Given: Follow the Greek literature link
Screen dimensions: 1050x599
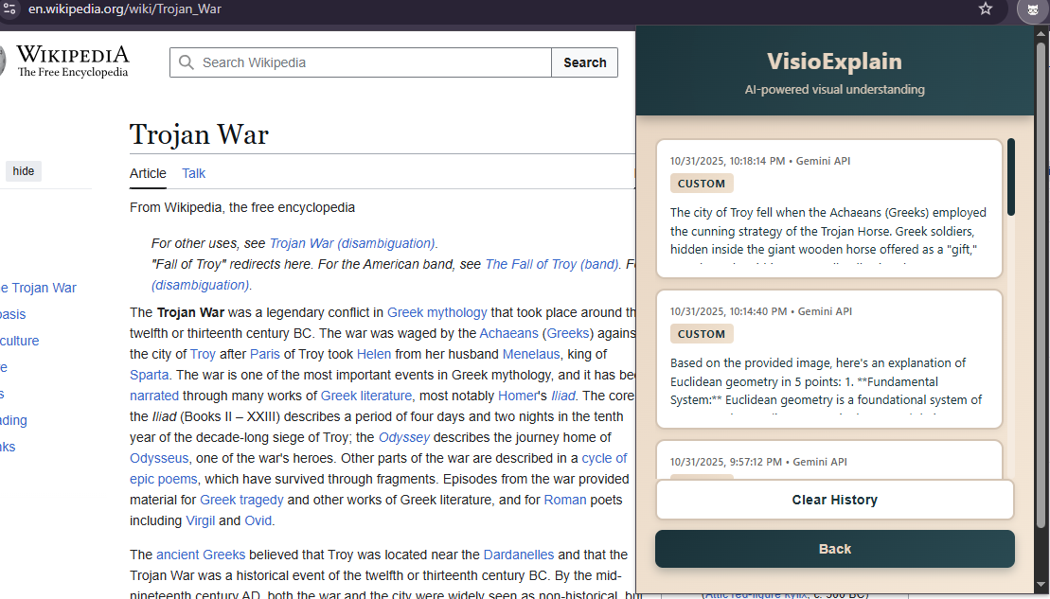Looking at the screenshot, I should 366,396.
